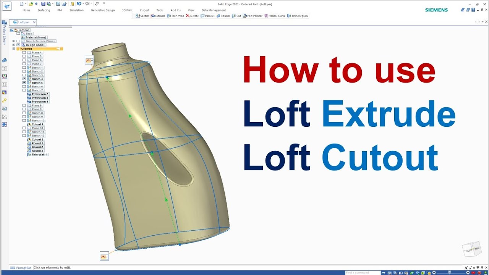Click the orange-blue gradient icon in sidebar
489x275 pixels.
4,92
